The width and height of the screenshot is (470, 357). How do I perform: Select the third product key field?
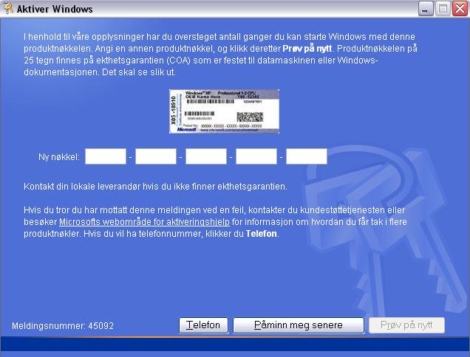click(x=206, y=156)
